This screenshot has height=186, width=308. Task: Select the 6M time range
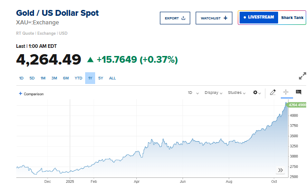(x=66, y=78)
